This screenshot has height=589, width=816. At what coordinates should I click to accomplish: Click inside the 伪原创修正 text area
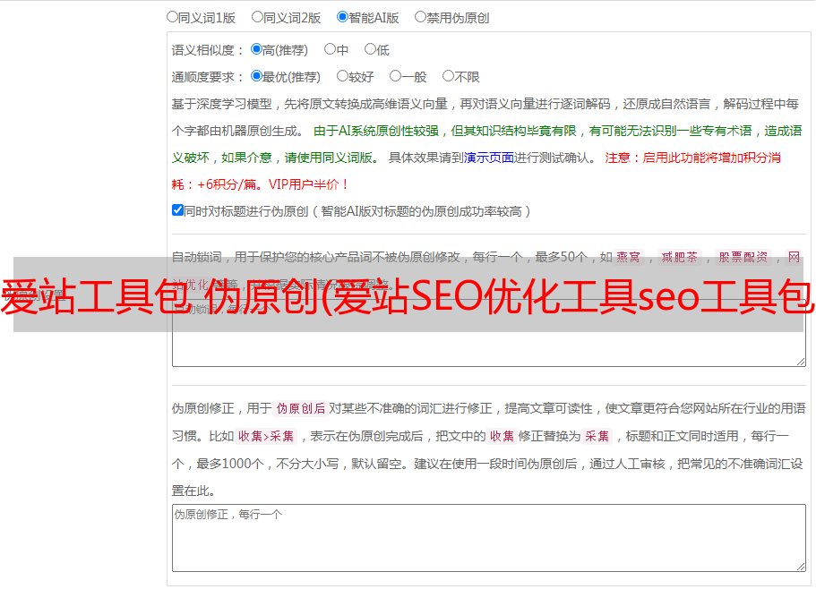coord(489,538)
